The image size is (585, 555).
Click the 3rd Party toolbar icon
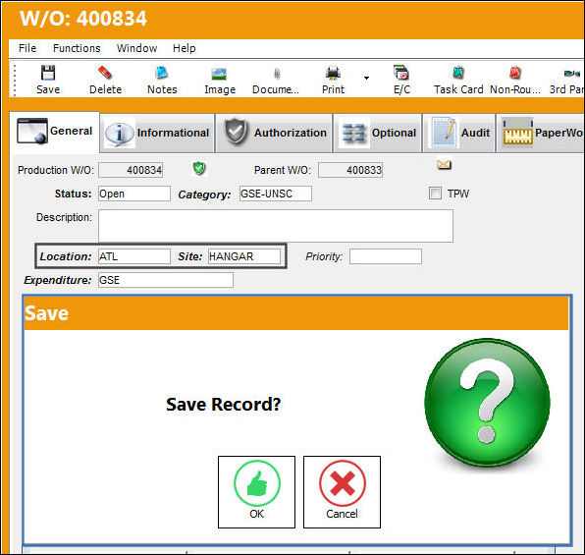(566, 80)
